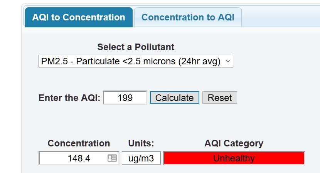Select the AQI to Concentration tab
Image resolution: width=320 pixels, height=173 pixels.
coord(79,17)
